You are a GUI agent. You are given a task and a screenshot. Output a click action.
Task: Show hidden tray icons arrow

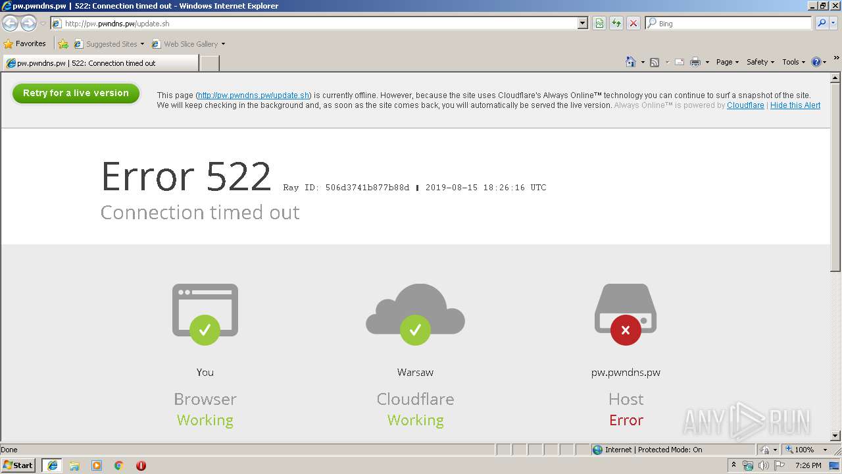tap(733, 465)
